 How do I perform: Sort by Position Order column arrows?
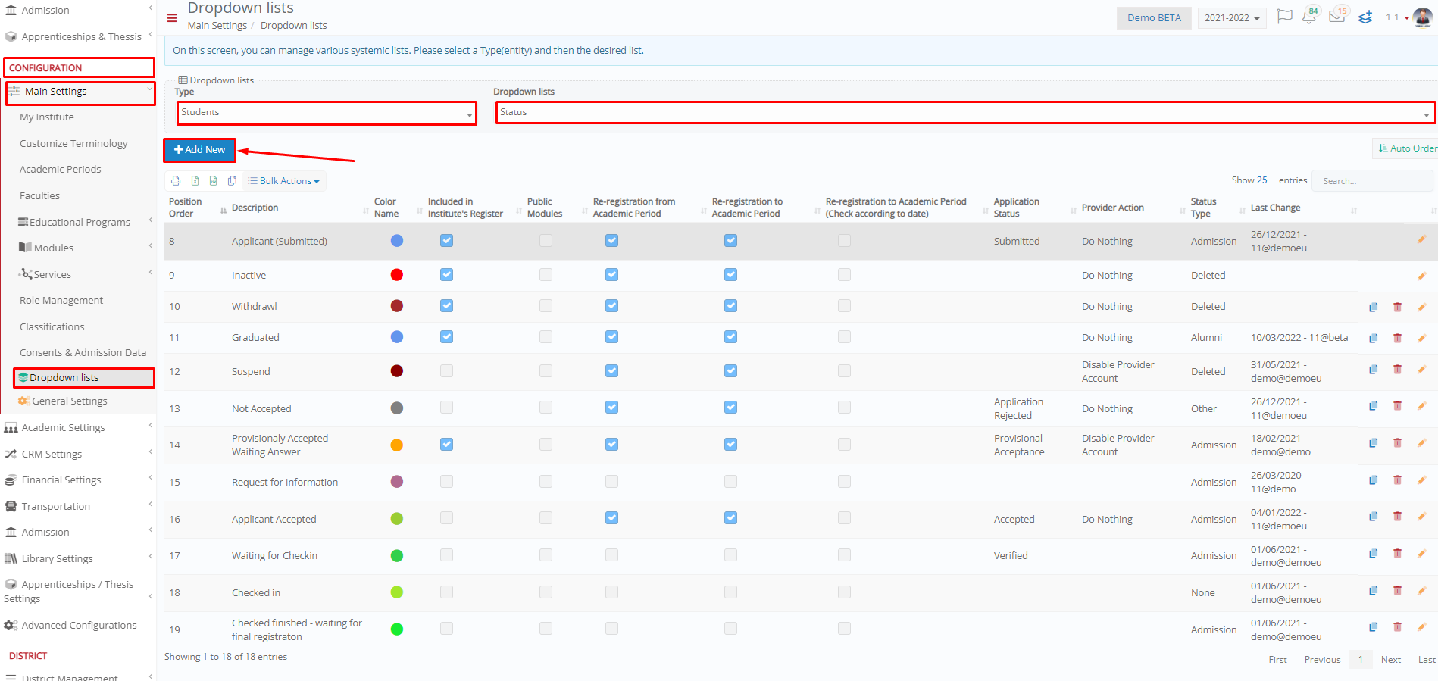coord(224,211)
